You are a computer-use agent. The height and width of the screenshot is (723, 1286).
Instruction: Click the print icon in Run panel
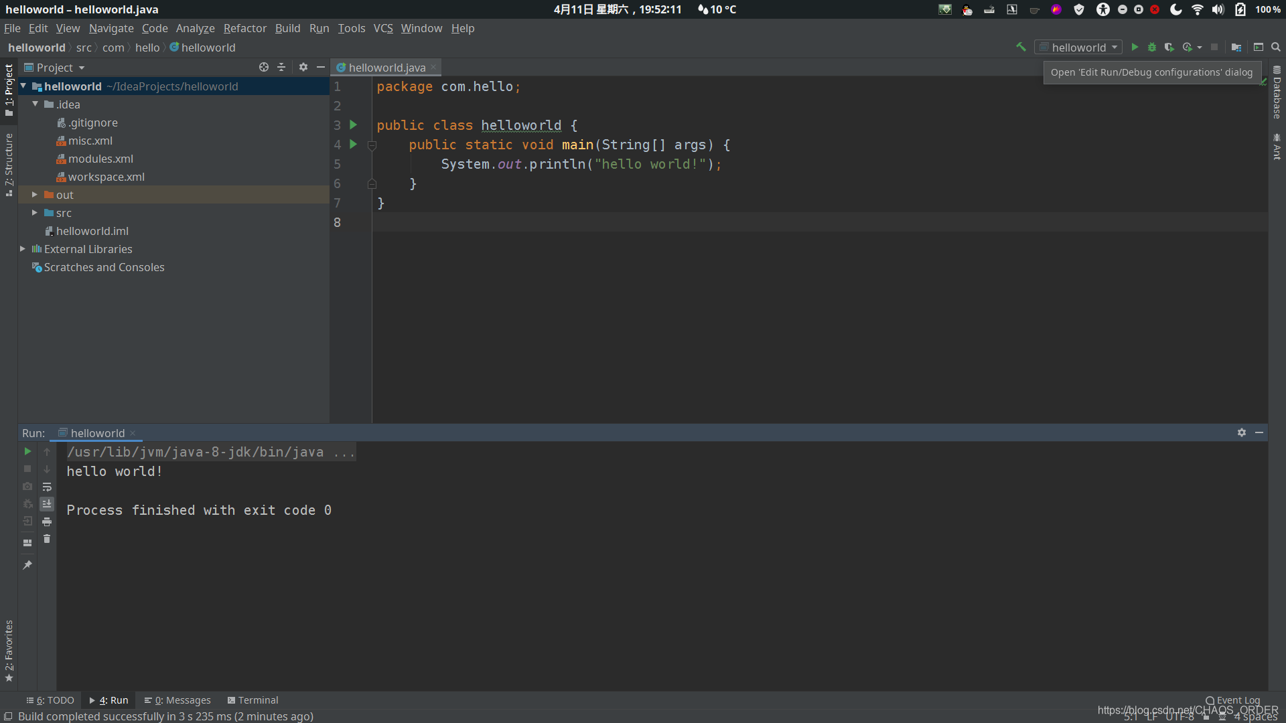pos(47,521)
